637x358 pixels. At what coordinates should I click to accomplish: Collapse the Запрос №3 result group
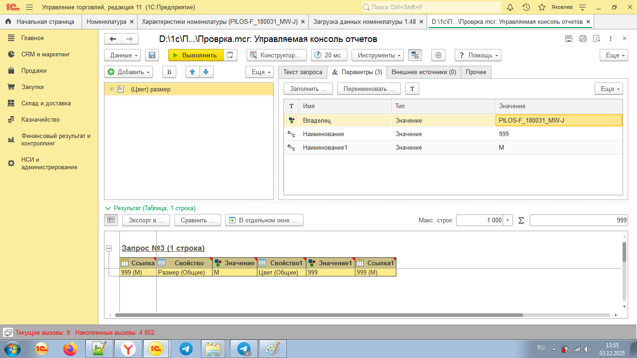pyautogui.click(x=109, y=248)
